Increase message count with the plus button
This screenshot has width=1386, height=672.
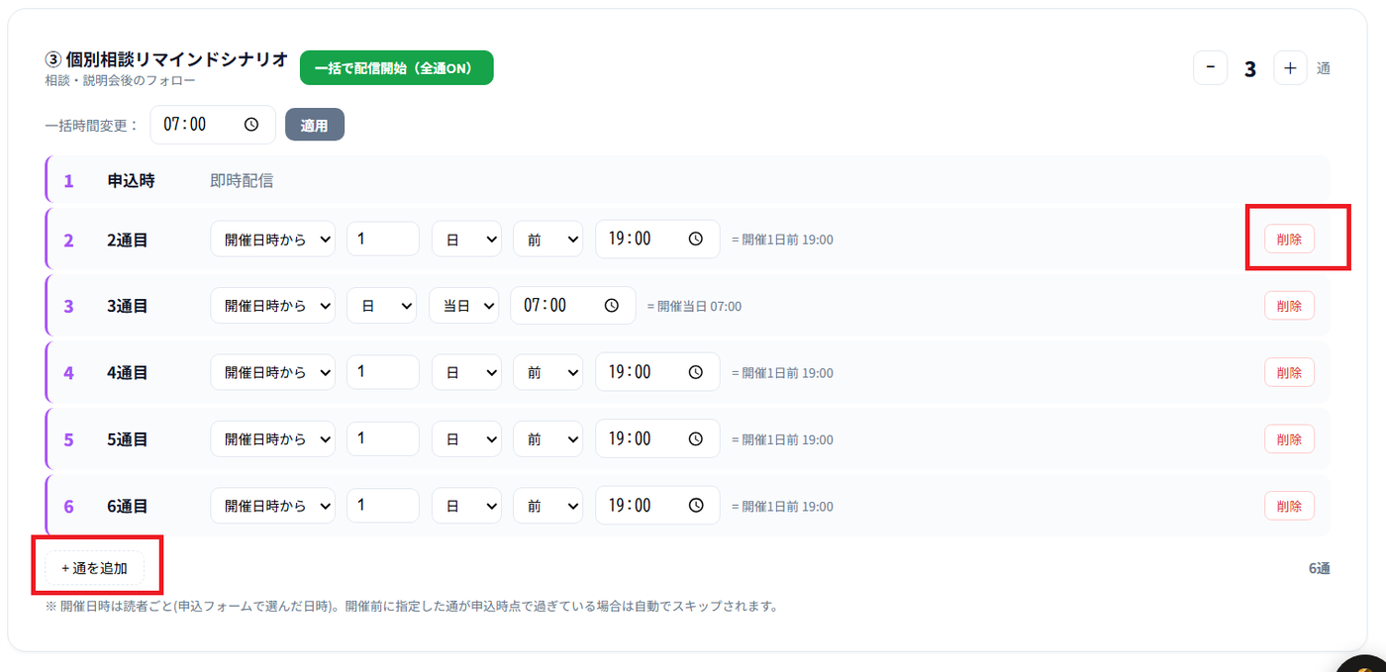coord(1290,68)
